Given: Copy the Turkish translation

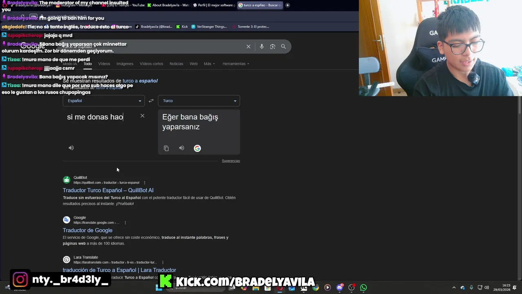Looking at the screenshot, I should [x=166, y=148].
